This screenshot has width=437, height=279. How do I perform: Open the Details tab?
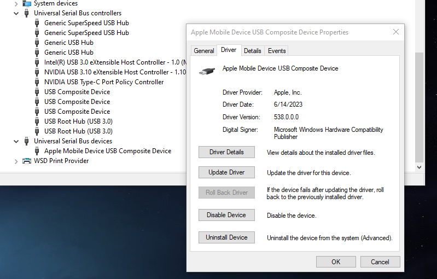coord(253,51)
